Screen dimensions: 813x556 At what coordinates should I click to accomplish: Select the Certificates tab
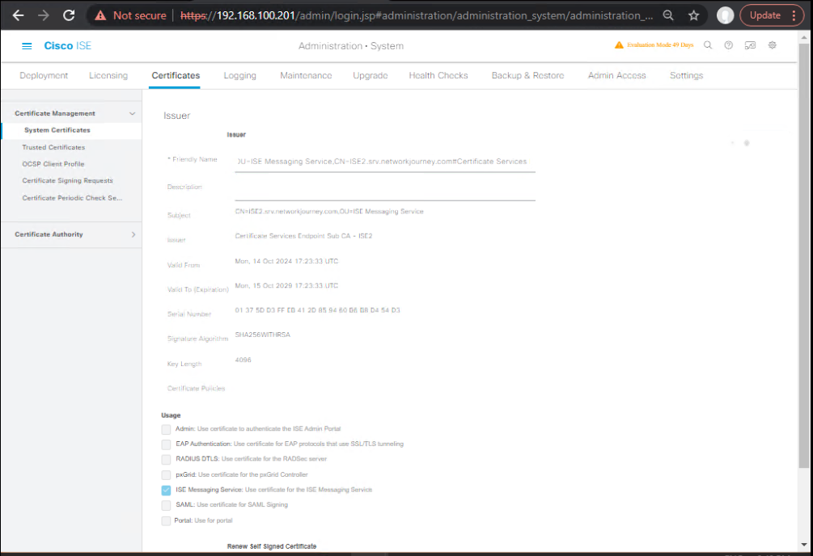point(176,76)
